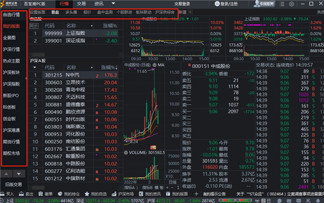The image size is (324, 203).
Task: Open the notification bell icon in status bar
Action: (318, 200)
